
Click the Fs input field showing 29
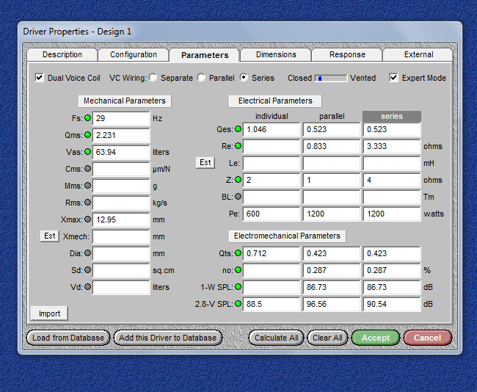(121, 118)
